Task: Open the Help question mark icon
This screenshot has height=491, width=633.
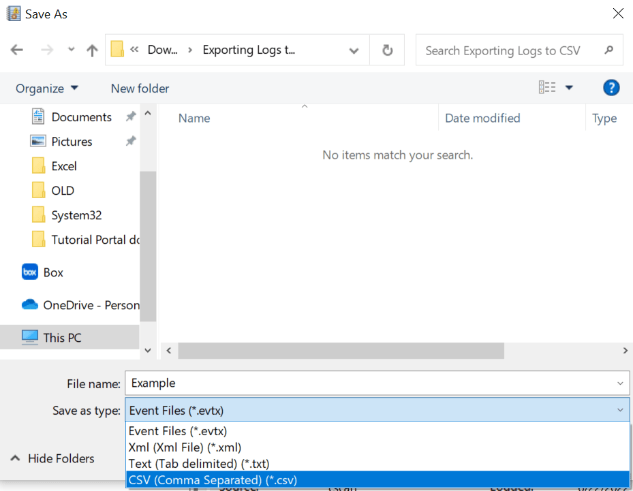Action: point(611,88)
